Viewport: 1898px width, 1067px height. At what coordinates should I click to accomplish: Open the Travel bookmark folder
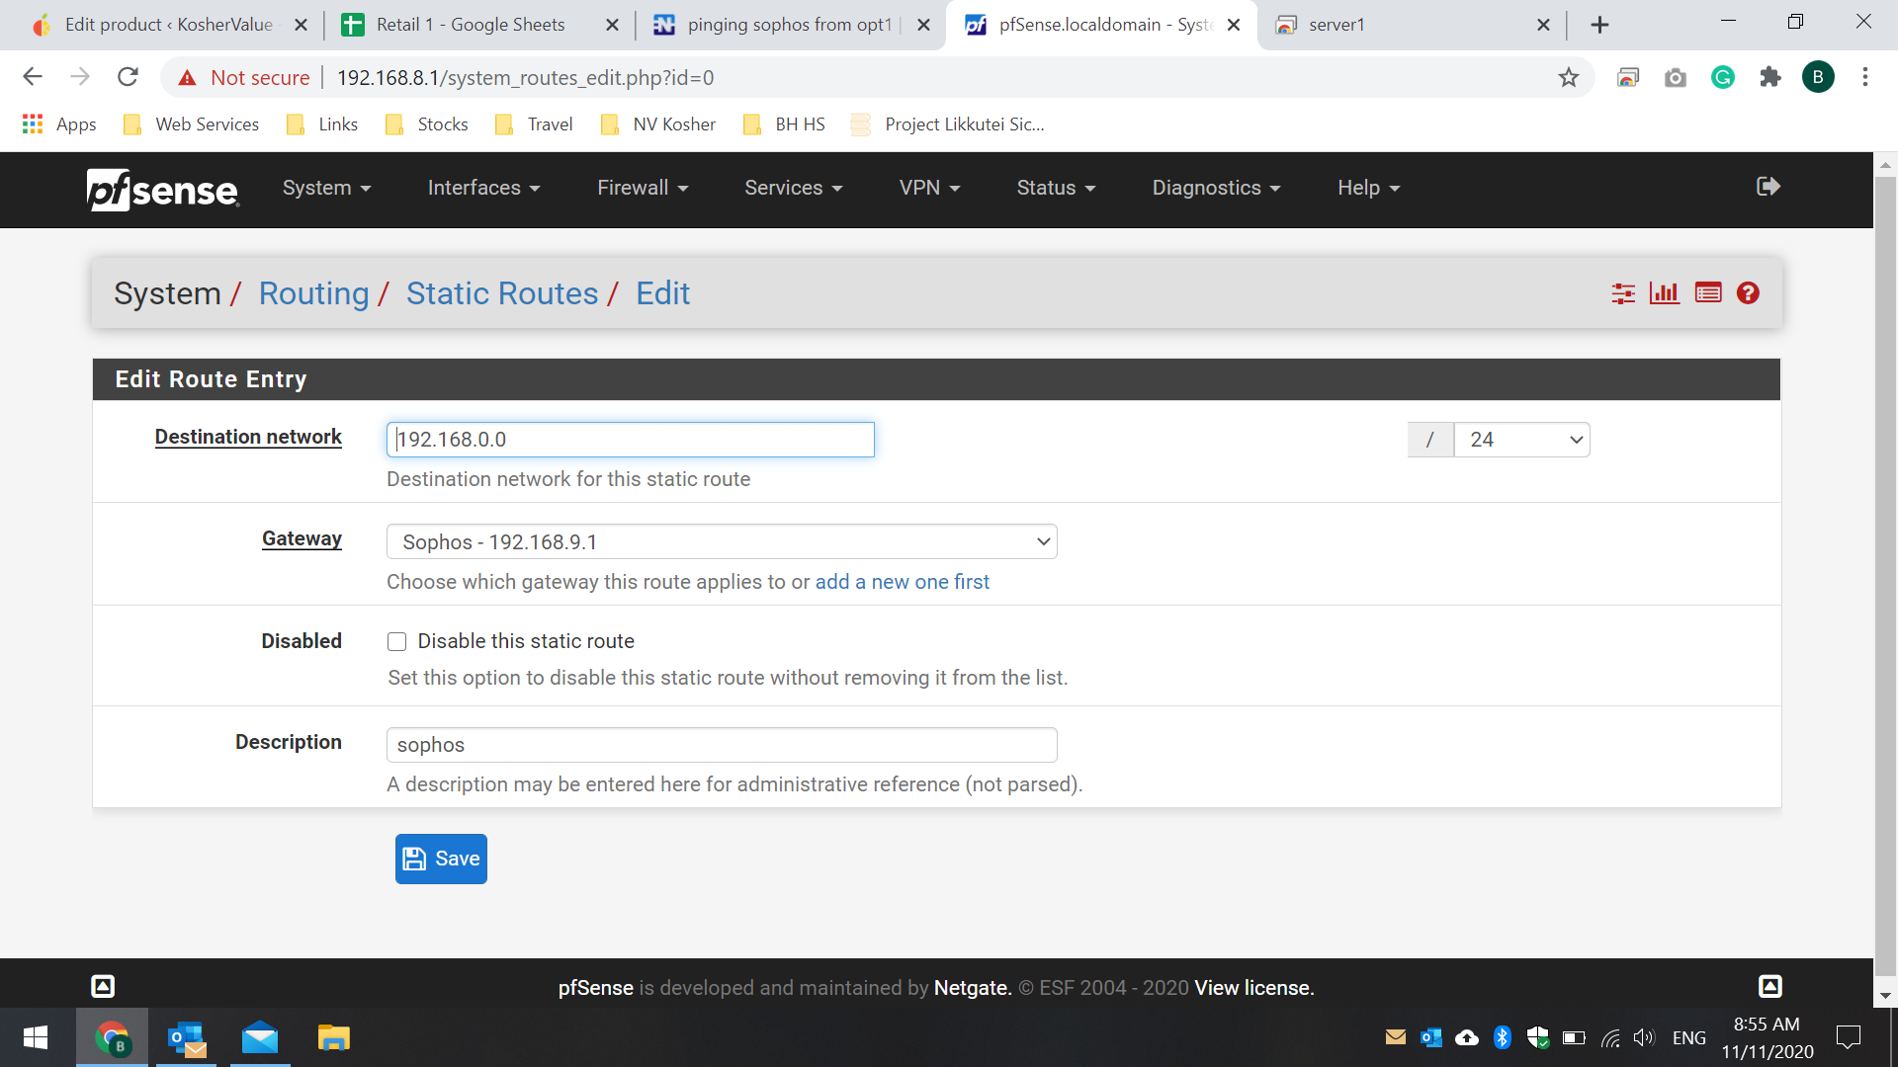point(535,124)
